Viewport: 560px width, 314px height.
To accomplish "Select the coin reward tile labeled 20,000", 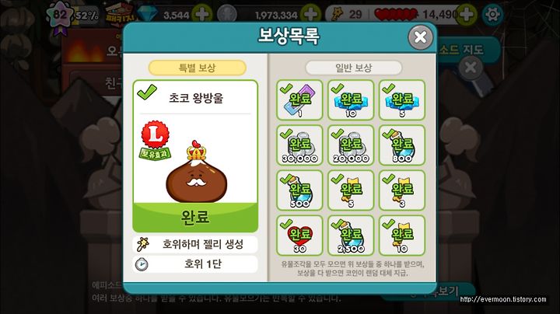I will tap(351, 145).
